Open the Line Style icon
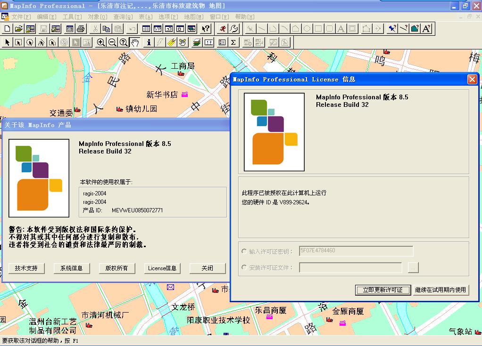Viewport: 482px width, 346px height. [x=404, y=29]
